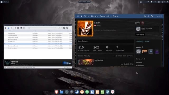Click the clock in top panel
This screenshot has height=95, width=169.
tap(84, 2)
